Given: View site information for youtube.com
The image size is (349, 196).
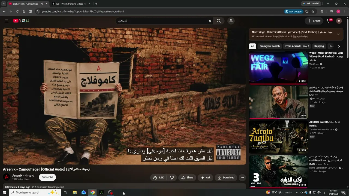Looking at the screenshot, I should (38, 11).
